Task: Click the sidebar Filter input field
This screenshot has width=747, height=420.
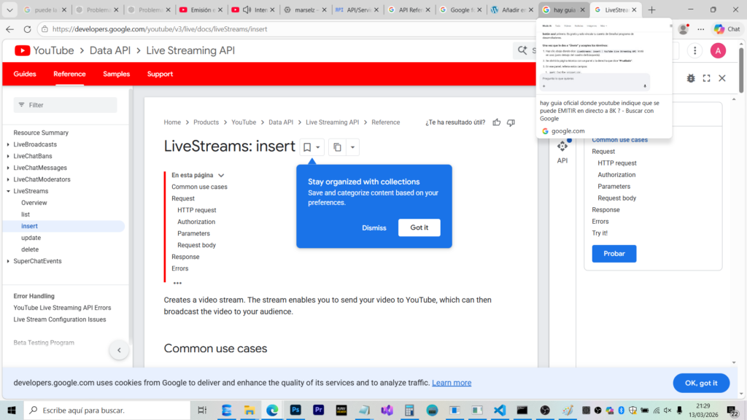Action: coord(66,105)
